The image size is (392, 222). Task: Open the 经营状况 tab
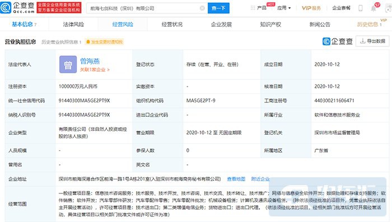(172, 24)
